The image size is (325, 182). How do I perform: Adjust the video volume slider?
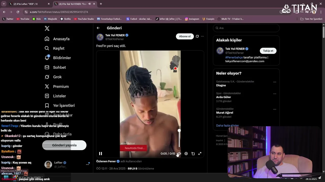pyautogui.click(x=179, y=139)
